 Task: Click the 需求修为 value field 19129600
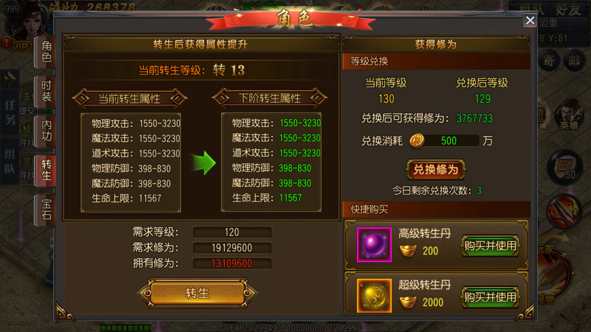pyautogui.click(x=232, y=248)
